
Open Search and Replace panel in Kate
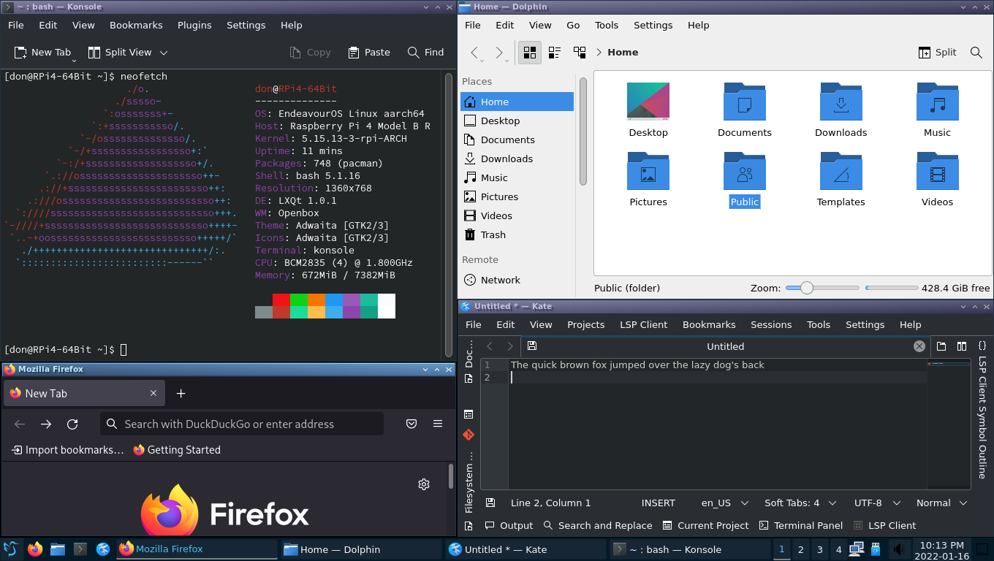[x=598, y=525]
